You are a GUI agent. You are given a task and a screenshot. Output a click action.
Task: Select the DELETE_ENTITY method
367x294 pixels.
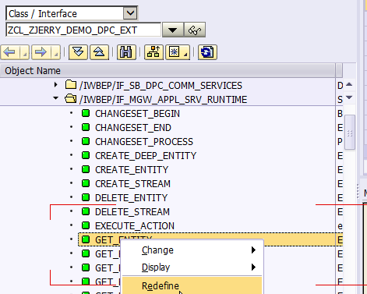(x=132, y=198)
